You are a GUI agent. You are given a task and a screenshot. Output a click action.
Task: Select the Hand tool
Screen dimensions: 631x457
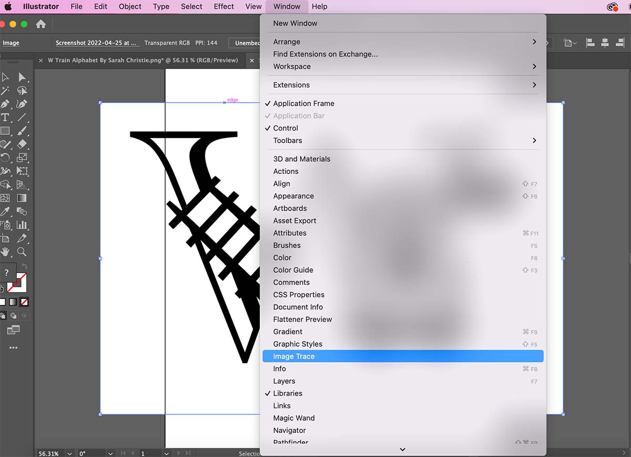pos(5,252)
